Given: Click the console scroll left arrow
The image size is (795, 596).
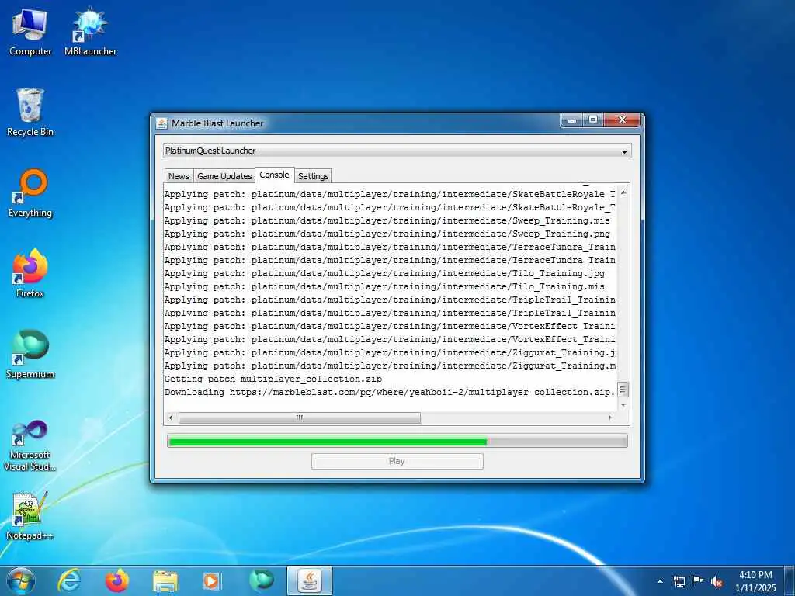Looking at the screenshot, I should point(171,418).
